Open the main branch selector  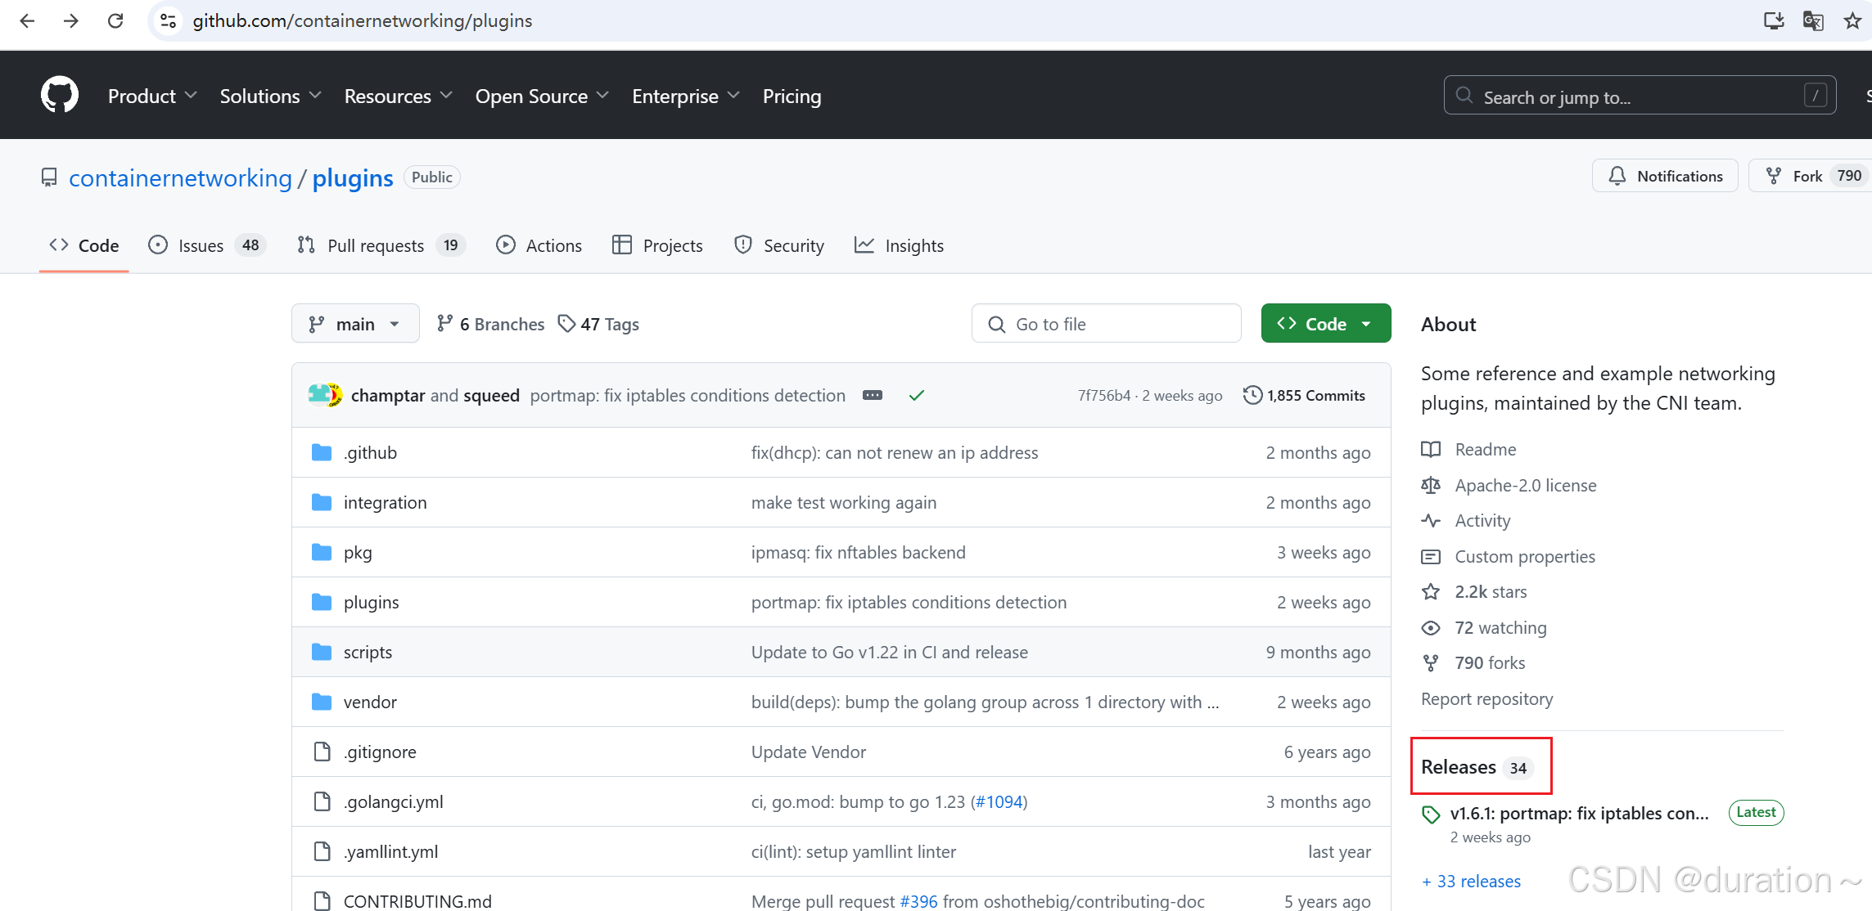(x=354, y=323)
